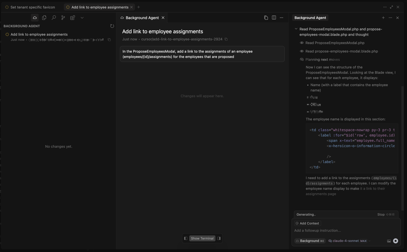Open the copy/files icon in the sidebar toolbar
This screenshot has height=252, width=407.
44,18
